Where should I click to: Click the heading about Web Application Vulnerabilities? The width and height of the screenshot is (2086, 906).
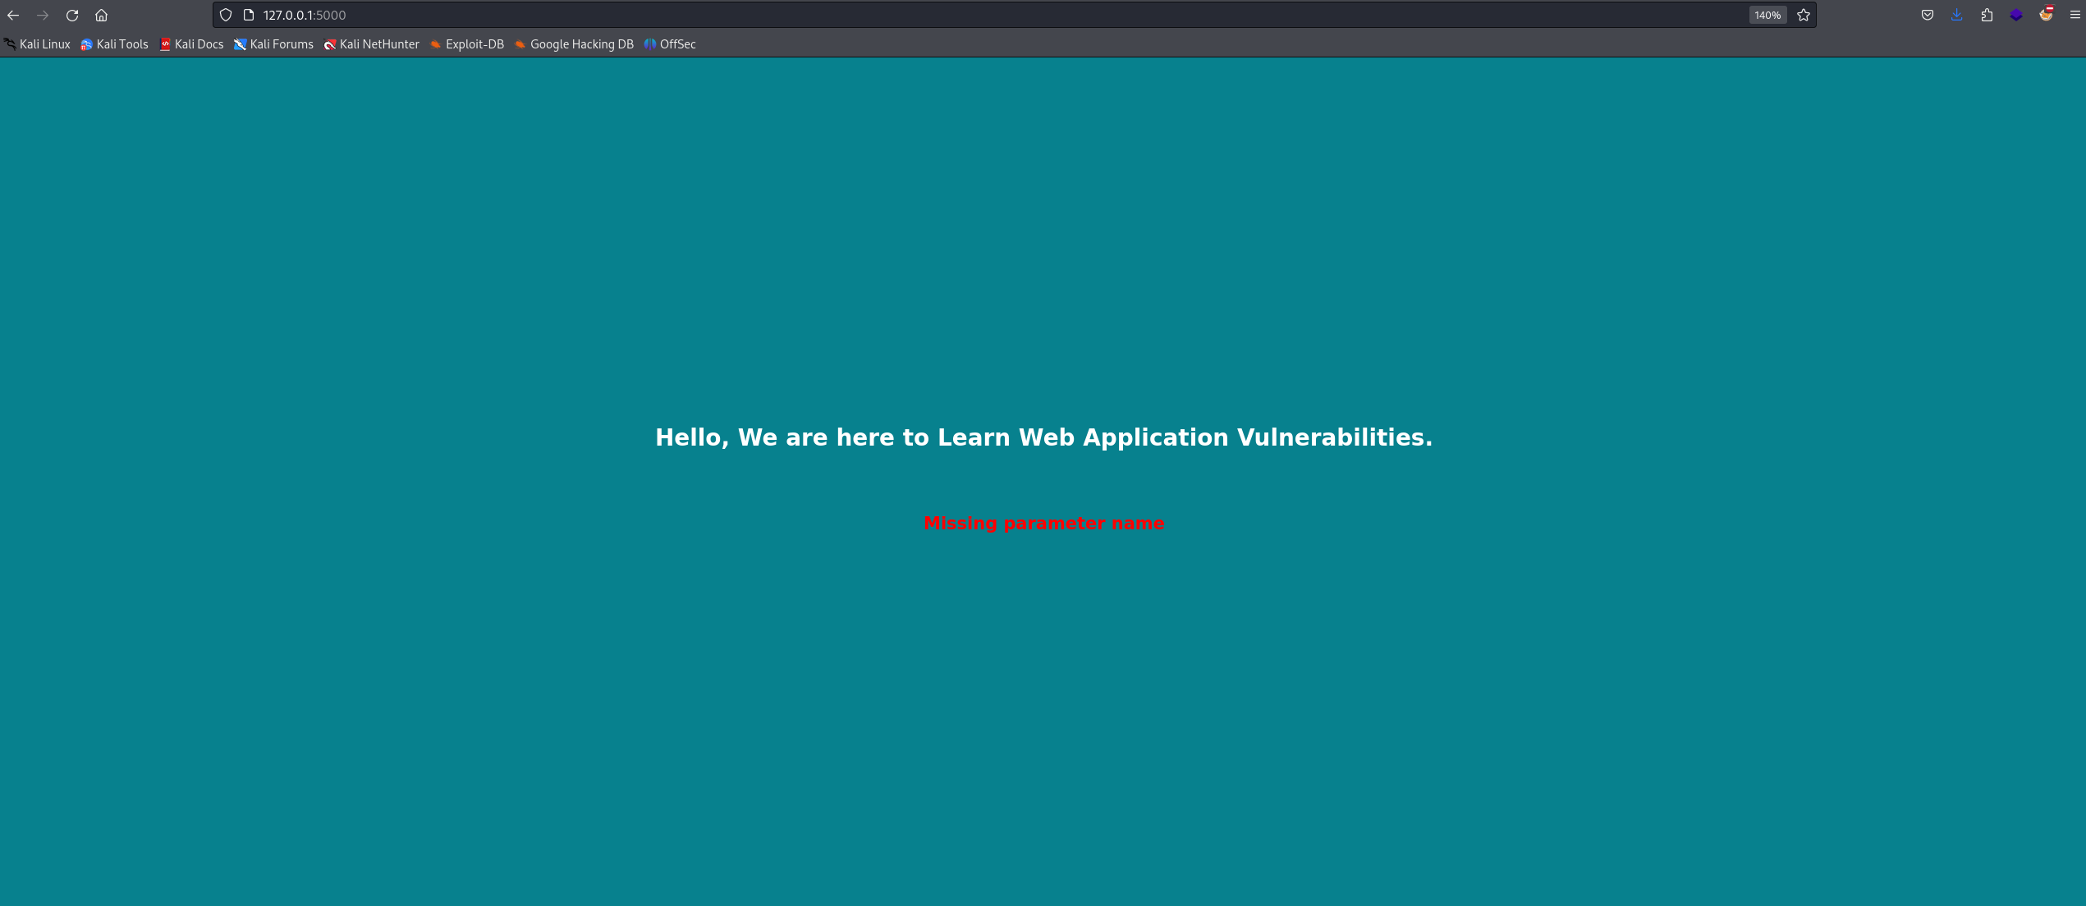point(1043,437)
